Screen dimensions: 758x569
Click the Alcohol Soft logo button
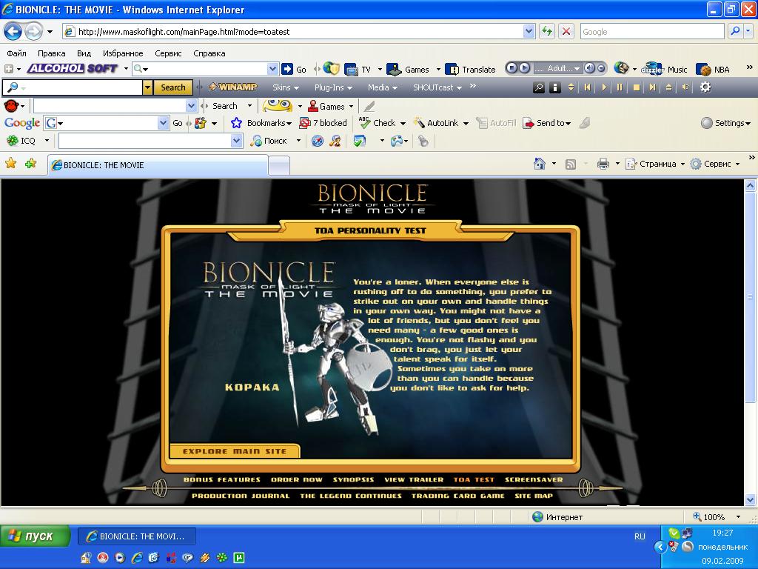click(73, 69)
